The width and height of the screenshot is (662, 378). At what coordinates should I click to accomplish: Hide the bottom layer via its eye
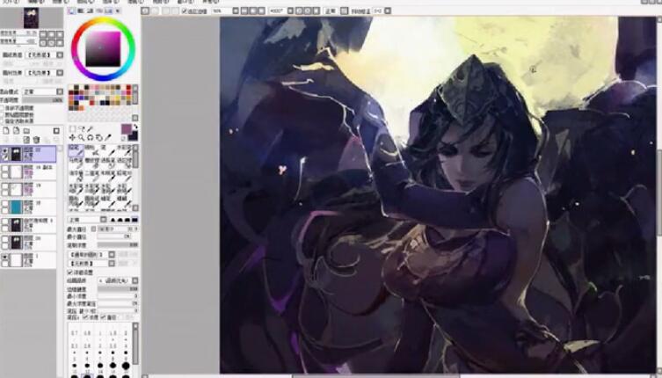click(x=4, y=257)
